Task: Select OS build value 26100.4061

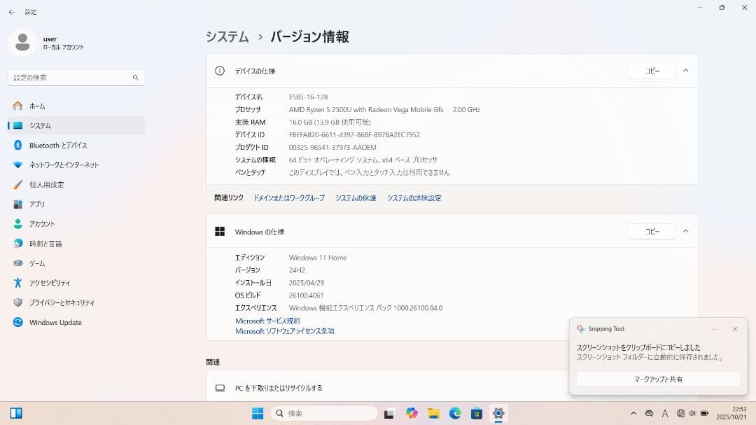Action: pos(306,295)
